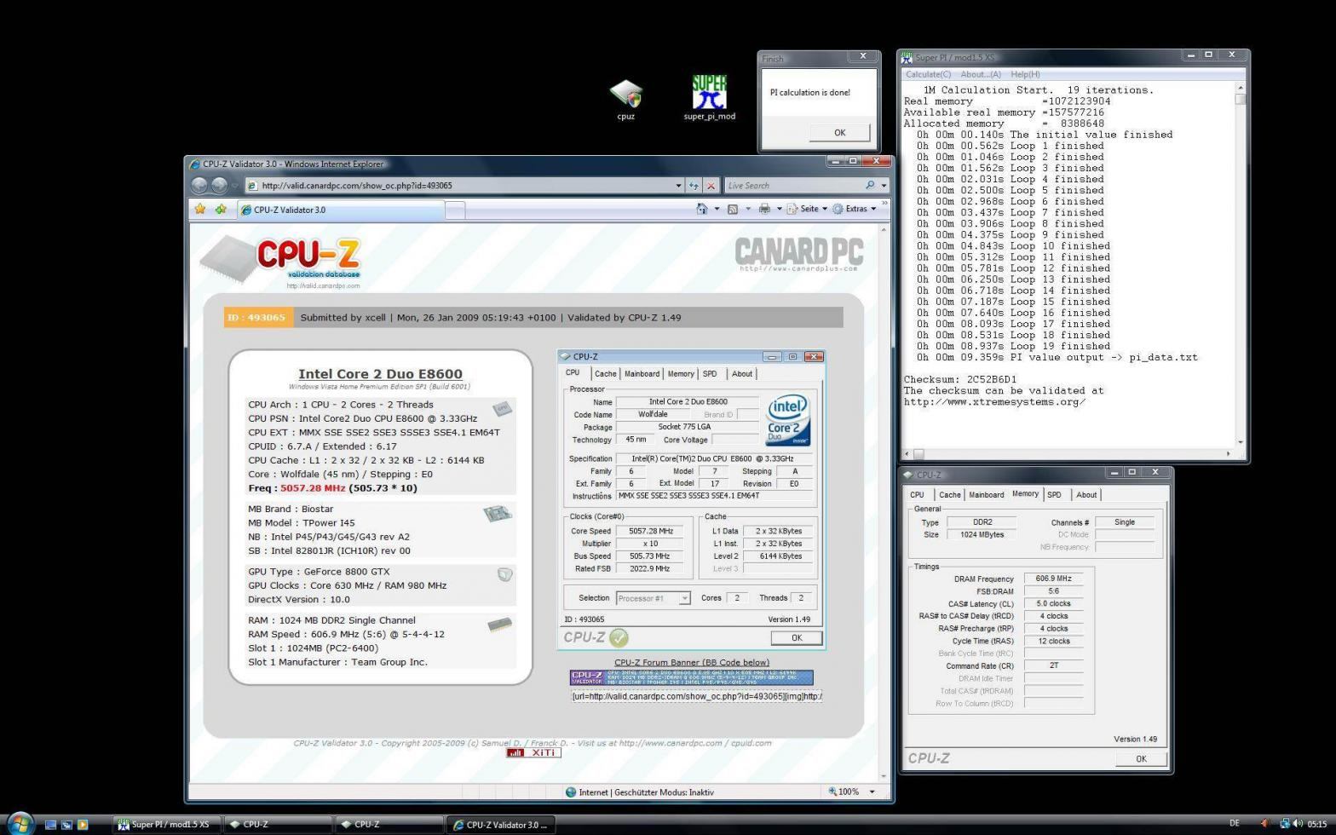Screen dimensions: 1336x835
Task: Click the DE language indicator in taskbar
Action: click(1235, 823)
